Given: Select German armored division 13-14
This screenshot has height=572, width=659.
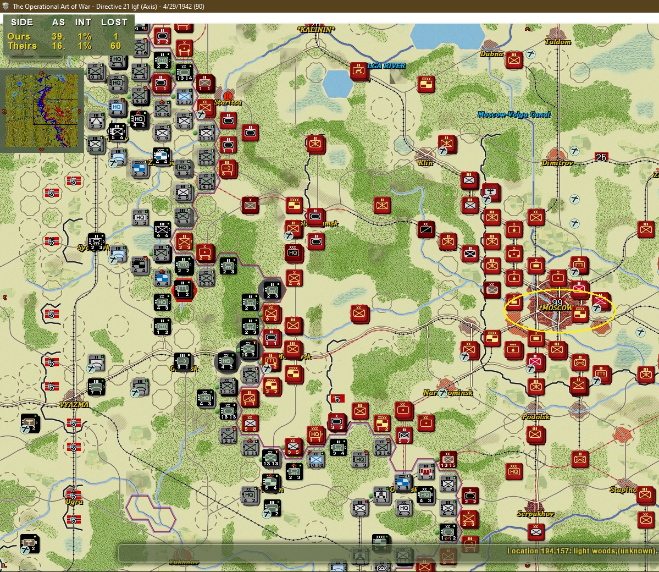Looking at the screenshot, I should [184, 73].
